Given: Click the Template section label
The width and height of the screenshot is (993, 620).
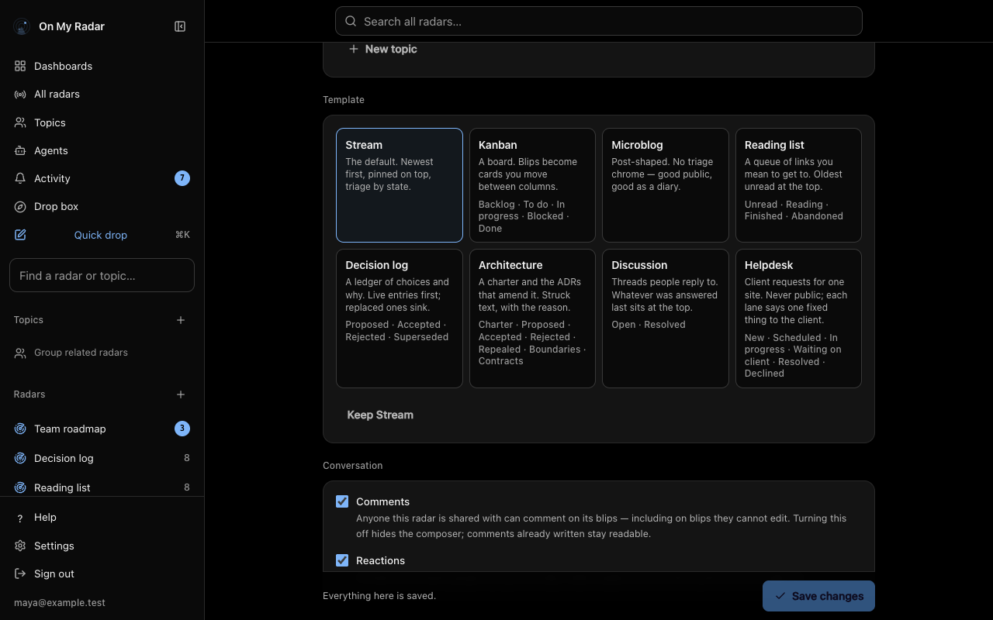Looking at the screenshot, I should click(344, 100).
